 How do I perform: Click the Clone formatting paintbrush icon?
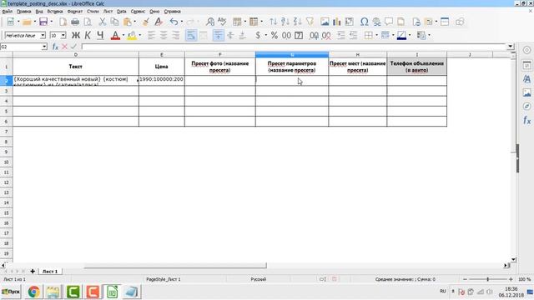coord(146,22)
